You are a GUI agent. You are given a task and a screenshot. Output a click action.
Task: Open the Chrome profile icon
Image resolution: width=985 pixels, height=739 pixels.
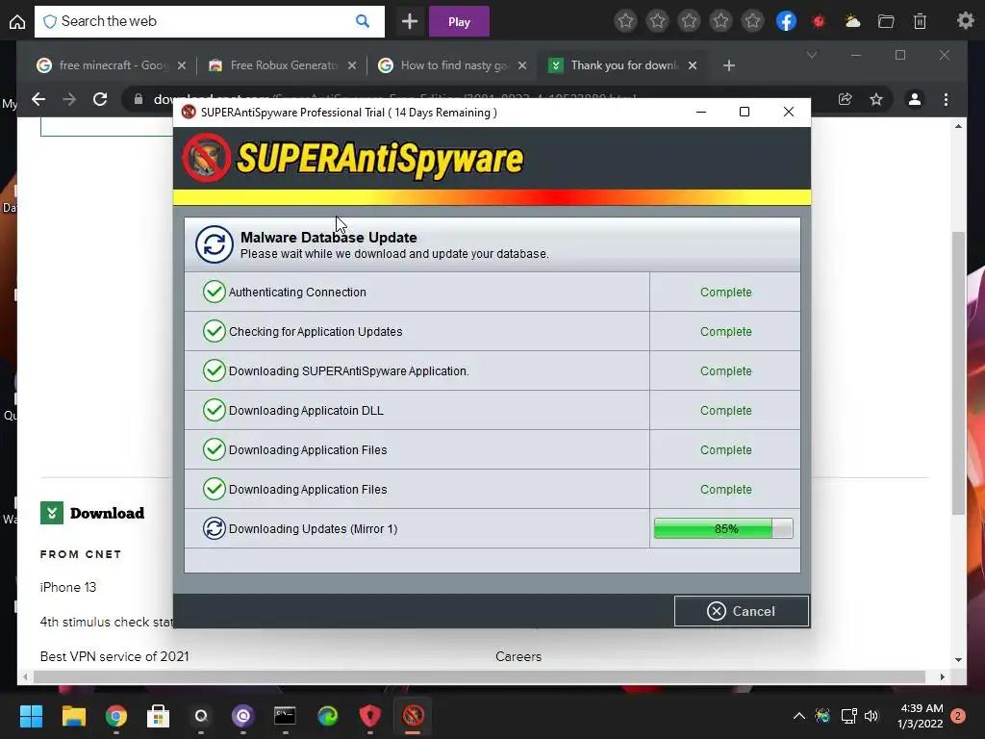[x=915, y=99]
